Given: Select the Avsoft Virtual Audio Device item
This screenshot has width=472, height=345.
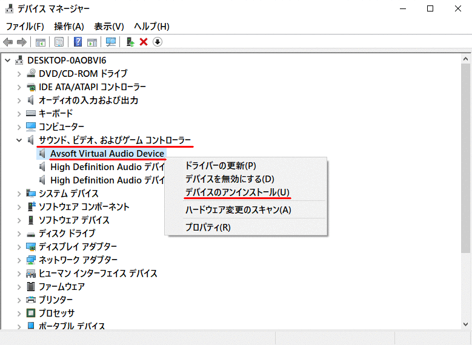Looking at the screenshot, I should click(107, 154).
